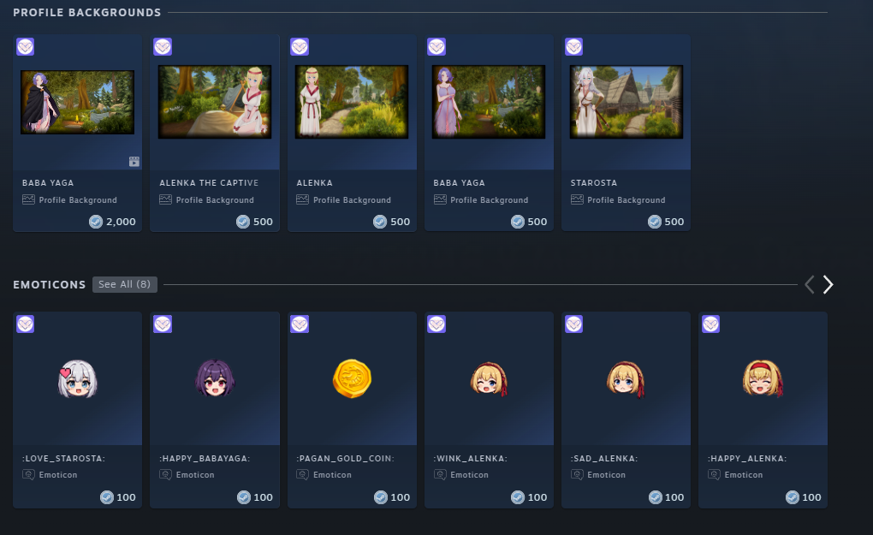Select the white-haired Love Starosta emoticon image
The width and height of the screenshot is (873, 535).
click(77, 379)
